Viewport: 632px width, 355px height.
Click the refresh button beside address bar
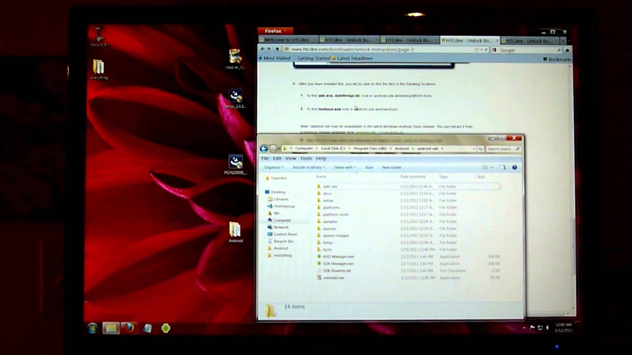[480, 148]
